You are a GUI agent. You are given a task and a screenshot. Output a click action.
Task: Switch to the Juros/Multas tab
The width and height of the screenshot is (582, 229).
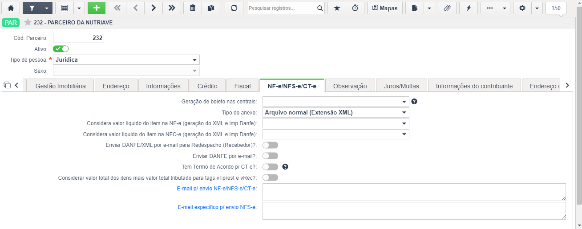(x=401, y=86)
